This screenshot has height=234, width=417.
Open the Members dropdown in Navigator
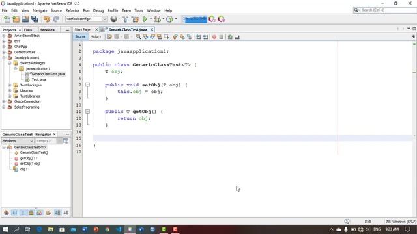18,141
